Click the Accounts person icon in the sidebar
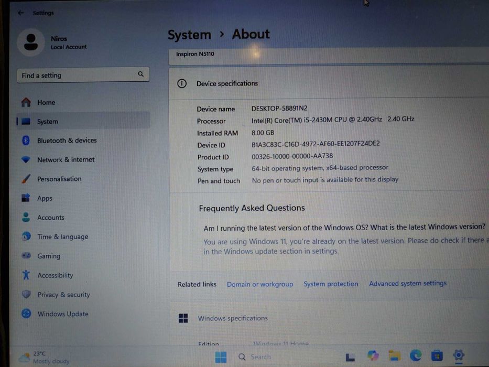489x367 pixels. click(26, 217)
